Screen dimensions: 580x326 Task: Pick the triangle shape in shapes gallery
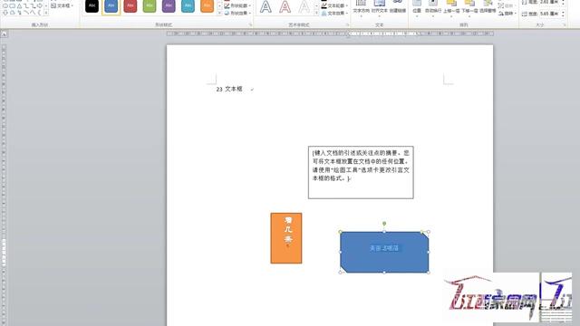tap(19, 6)
